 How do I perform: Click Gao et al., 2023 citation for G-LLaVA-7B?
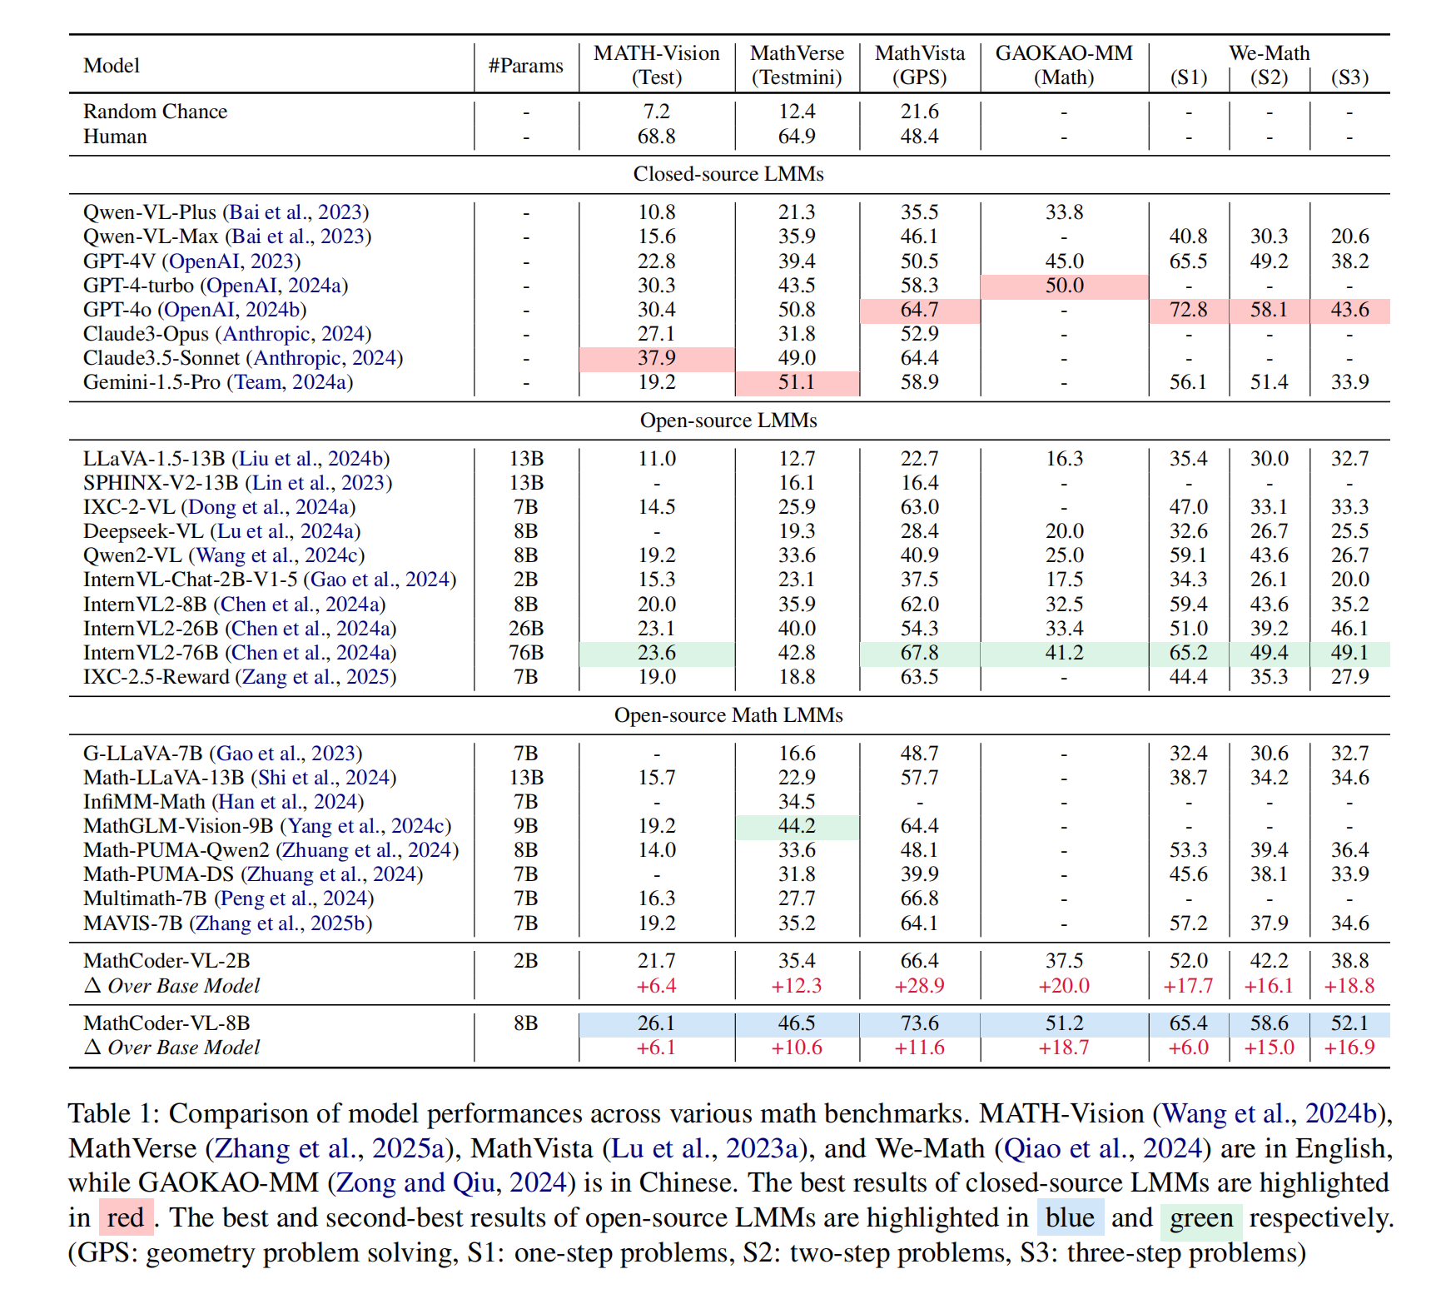(x=286, y=754)
